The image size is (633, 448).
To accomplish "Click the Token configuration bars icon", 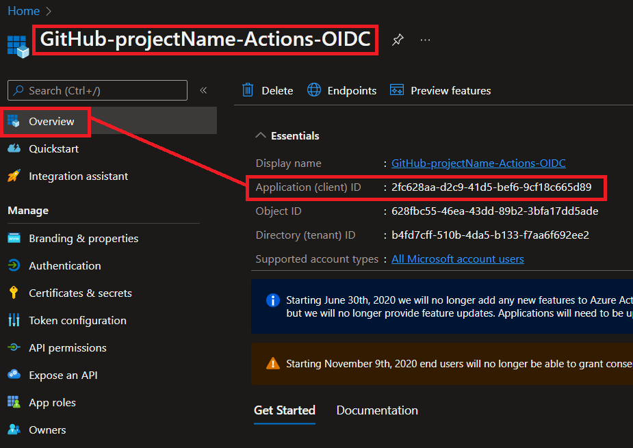I will tap(14, 320).
